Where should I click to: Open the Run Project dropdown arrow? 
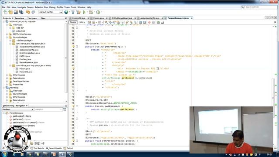(x=87, y=12)
